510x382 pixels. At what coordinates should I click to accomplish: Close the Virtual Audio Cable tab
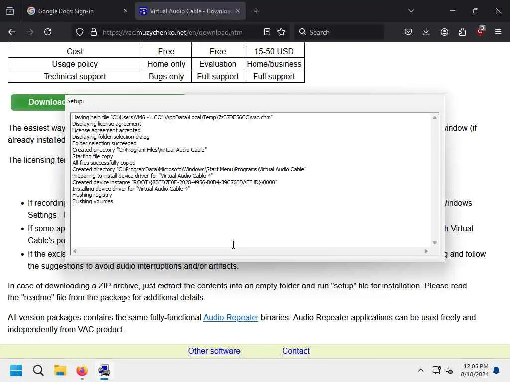[x=238, y=11]
